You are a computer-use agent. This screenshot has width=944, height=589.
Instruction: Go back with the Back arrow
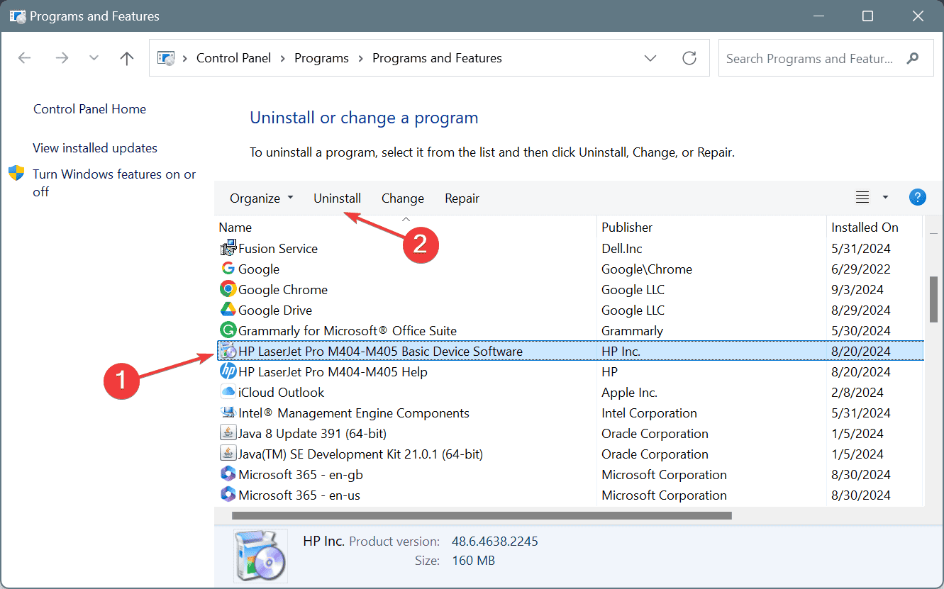tap(25, 58)
